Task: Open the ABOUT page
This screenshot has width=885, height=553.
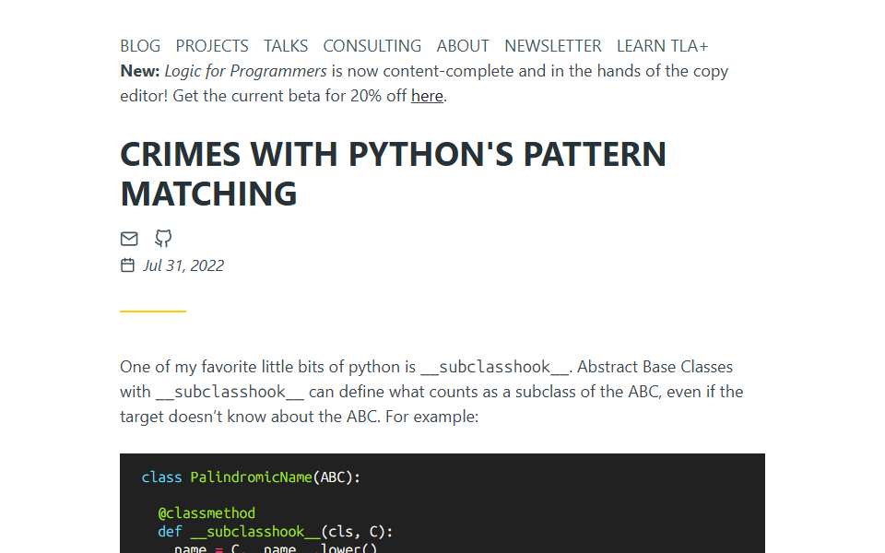Action: (x=463, y=46)
